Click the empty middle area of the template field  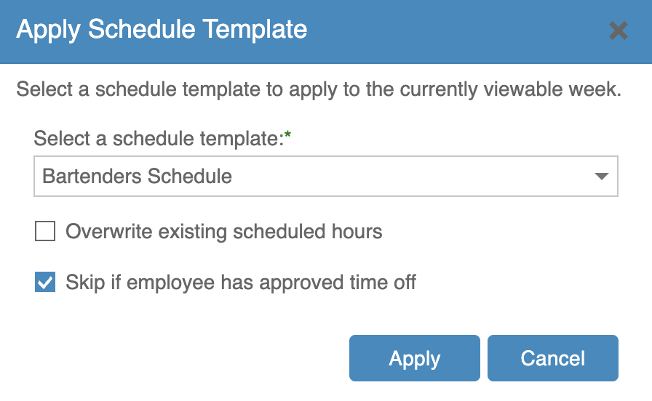point(407,177)
